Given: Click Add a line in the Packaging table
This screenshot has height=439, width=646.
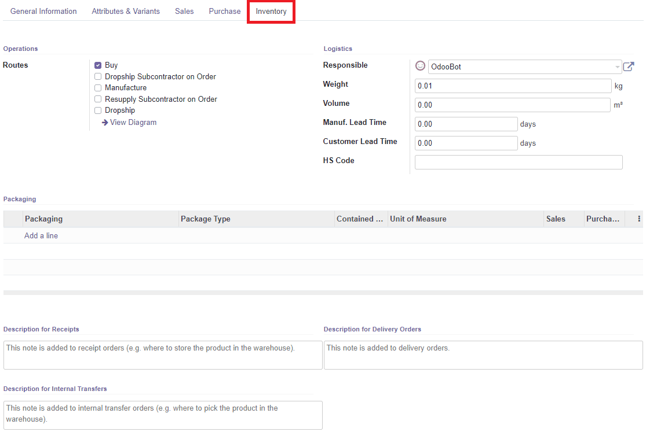Looking at the screenshot, I should pyautogui.click(x=41, y=235).
